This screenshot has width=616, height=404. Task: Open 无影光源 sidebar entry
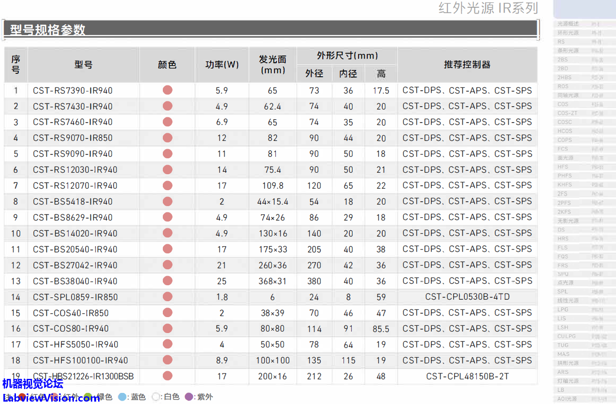click(x=568, y=221)
